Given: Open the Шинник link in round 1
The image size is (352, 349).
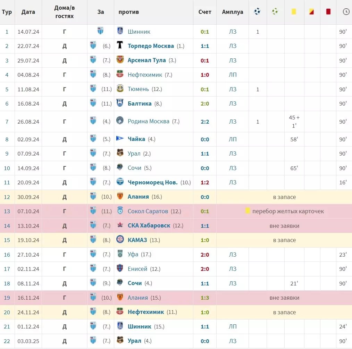Looking at the screenshot, I should click(x=139, y=32).
